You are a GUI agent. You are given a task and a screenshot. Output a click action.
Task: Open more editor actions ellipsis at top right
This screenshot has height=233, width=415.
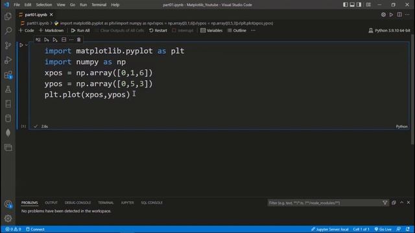(x=407, y=15)
